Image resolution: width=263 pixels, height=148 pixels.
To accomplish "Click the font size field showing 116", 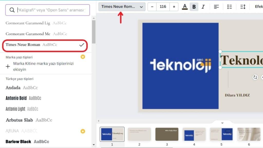I will pos(163,7).
